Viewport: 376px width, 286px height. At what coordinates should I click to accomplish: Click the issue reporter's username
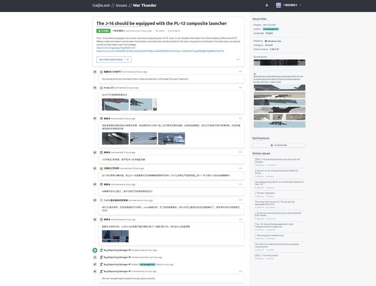coord(118,31)
